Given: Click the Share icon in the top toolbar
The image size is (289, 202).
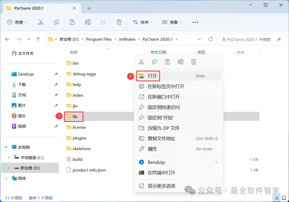Looking at the screenshot, I should pos(103,22).
